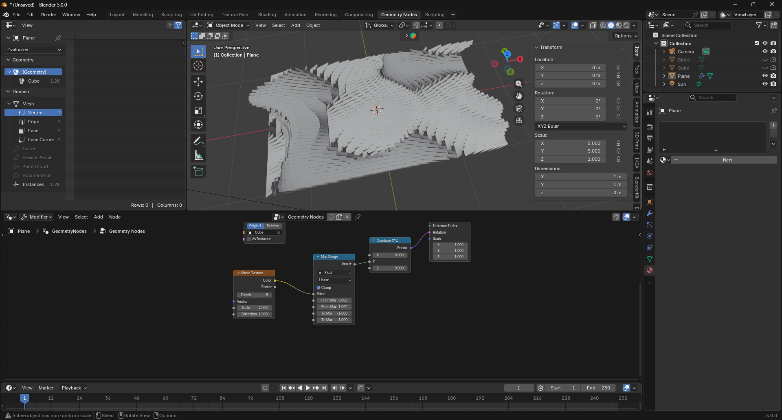This screenshot has height=420, width=782.
Task: Hide the Sun object in viewport
Action: [x=764, y=84]
